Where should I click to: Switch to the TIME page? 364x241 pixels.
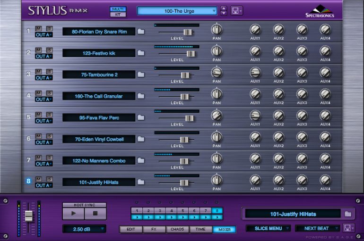coord(200,229)
